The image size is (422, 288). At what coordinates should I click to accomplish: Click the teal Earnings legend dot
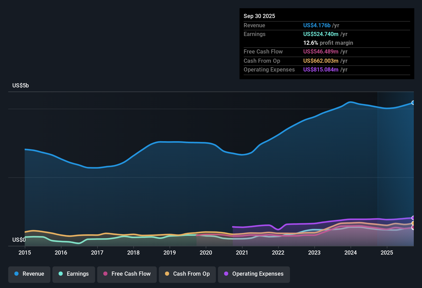[x=60, y=274]
